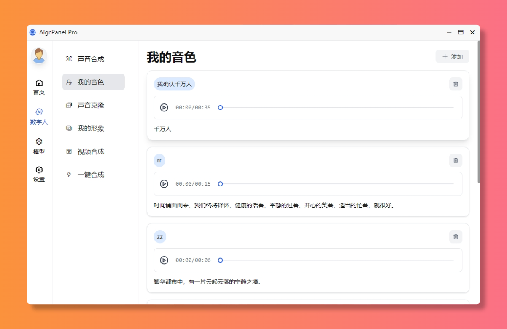Viewport: 507px width, 329px height.
Task: Delete the rr voice card
Action: coord(456,160)
